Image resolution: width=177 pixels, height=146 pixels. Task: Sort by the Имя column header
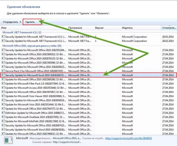(34, 28)
